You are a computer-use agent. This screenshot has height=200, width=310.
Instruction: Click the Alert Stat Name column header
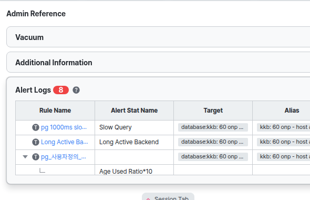[x=134, y=111]
